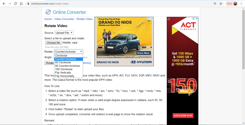Select 90 Clockwise option
This screenshot has width=245, height=125.
[x=63, y=62]
